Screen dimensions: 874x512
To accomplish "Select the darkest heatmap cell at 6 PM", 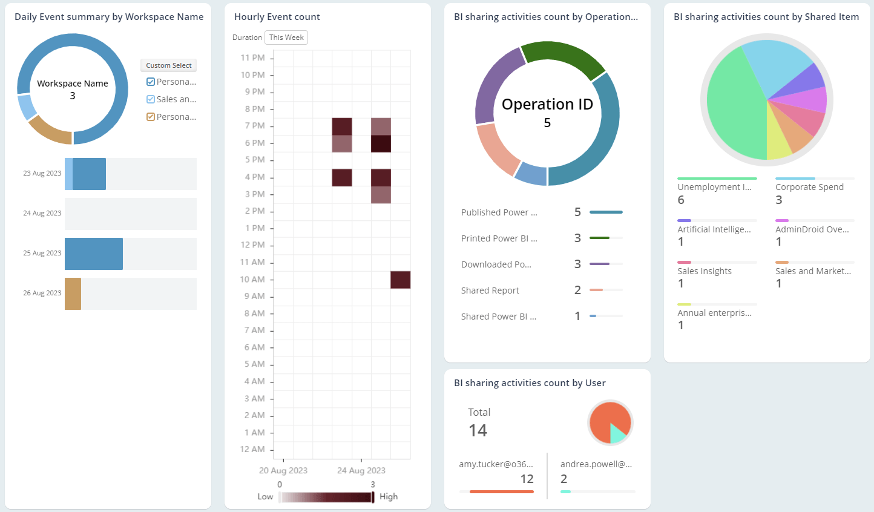I will 381,142.
